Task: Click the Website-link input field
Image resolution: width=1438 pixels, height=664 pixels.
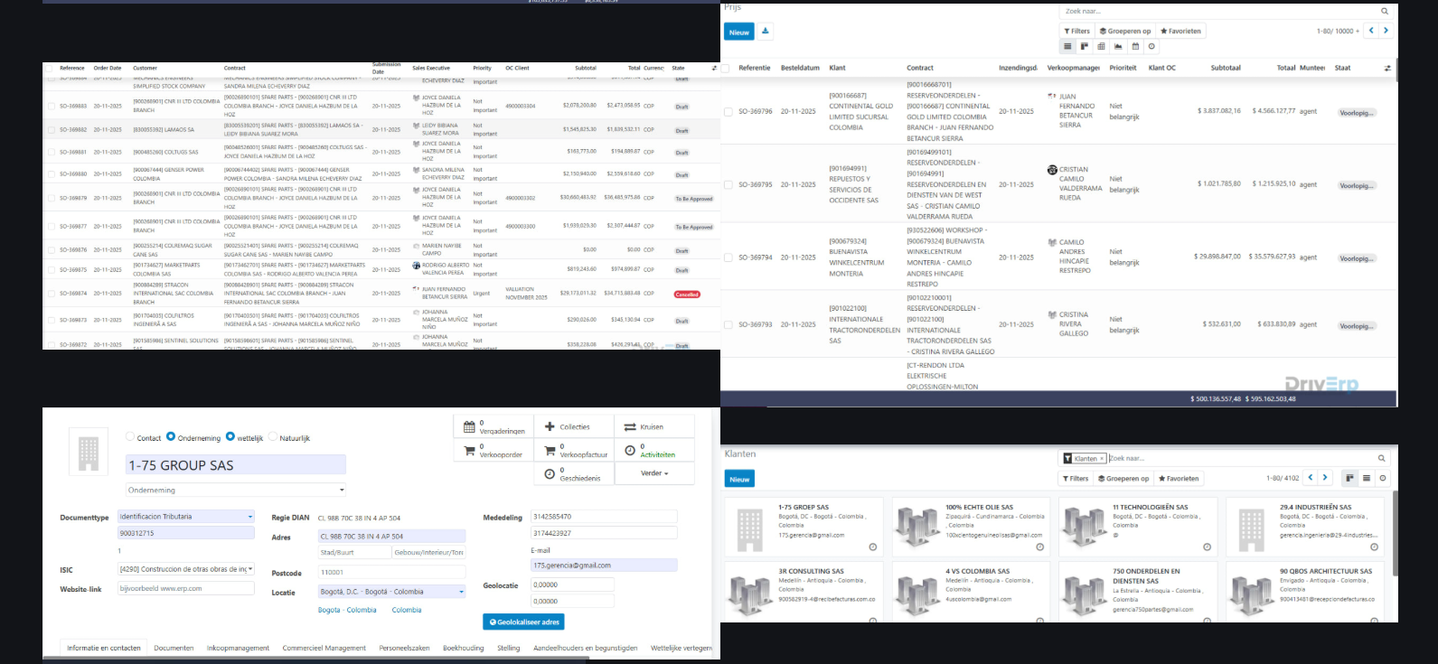Action: (186, 588)
